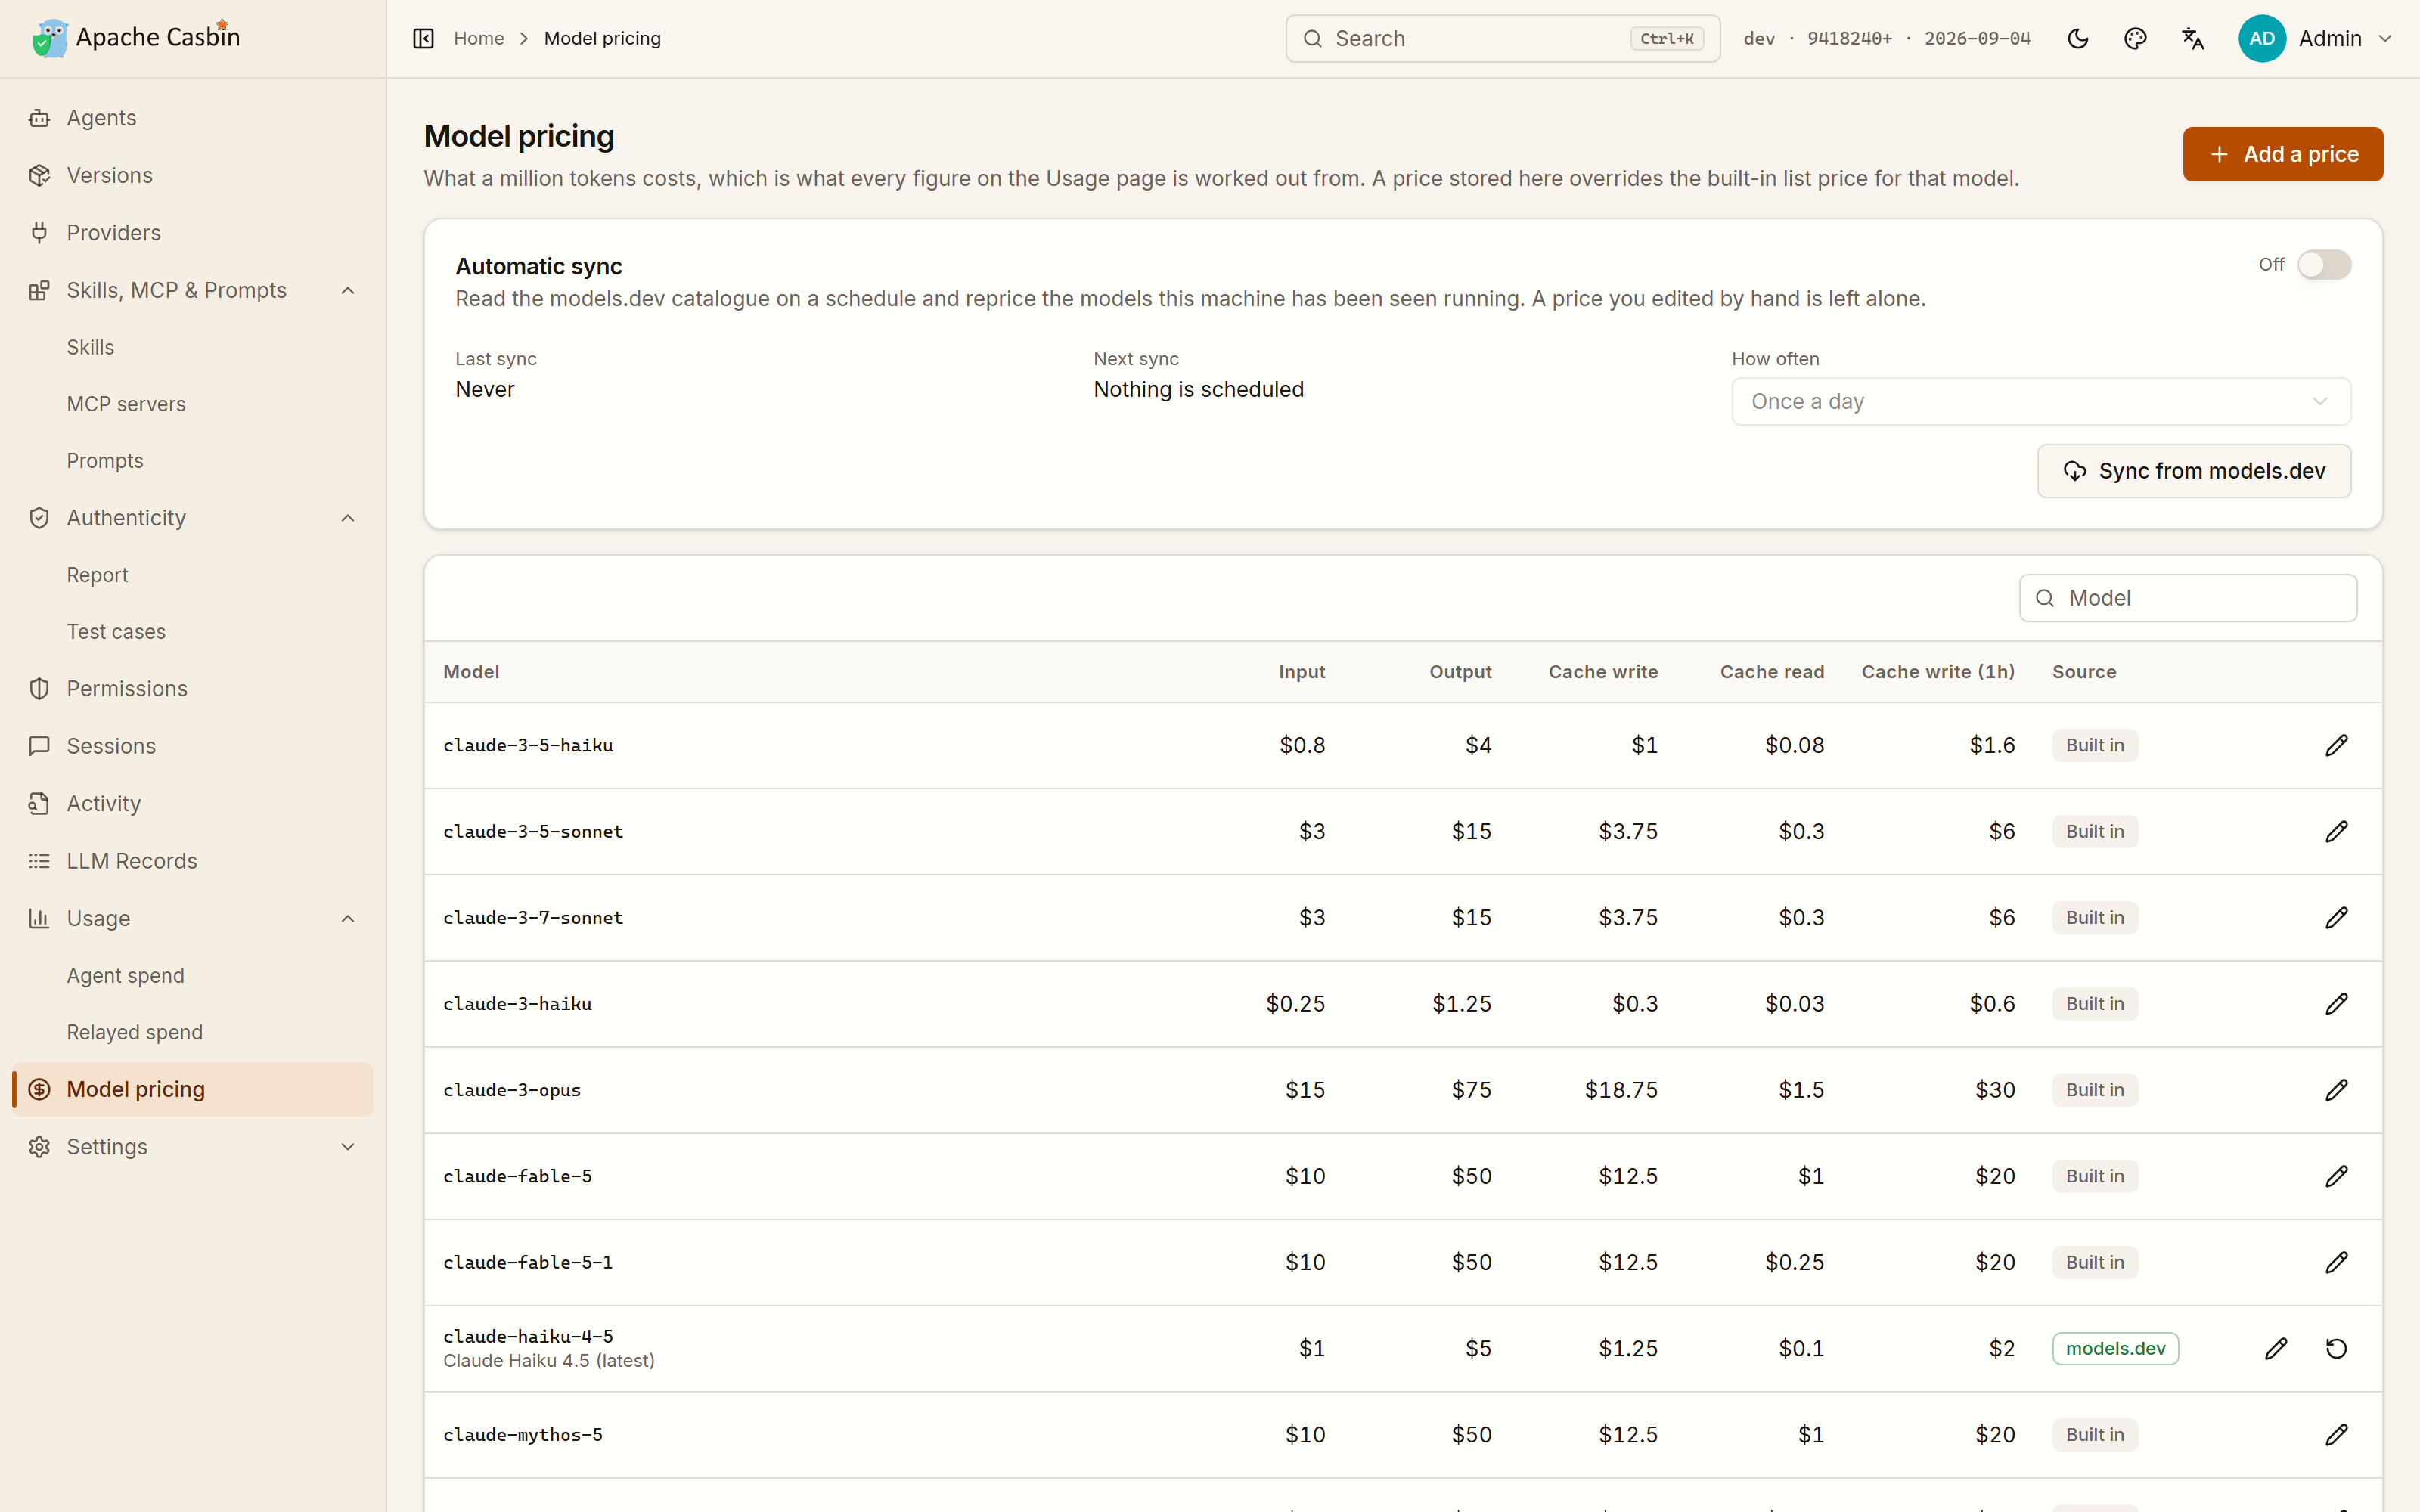Edit the claude-3-haiku price
2420x1512 pixels.
point(2336,1003)
